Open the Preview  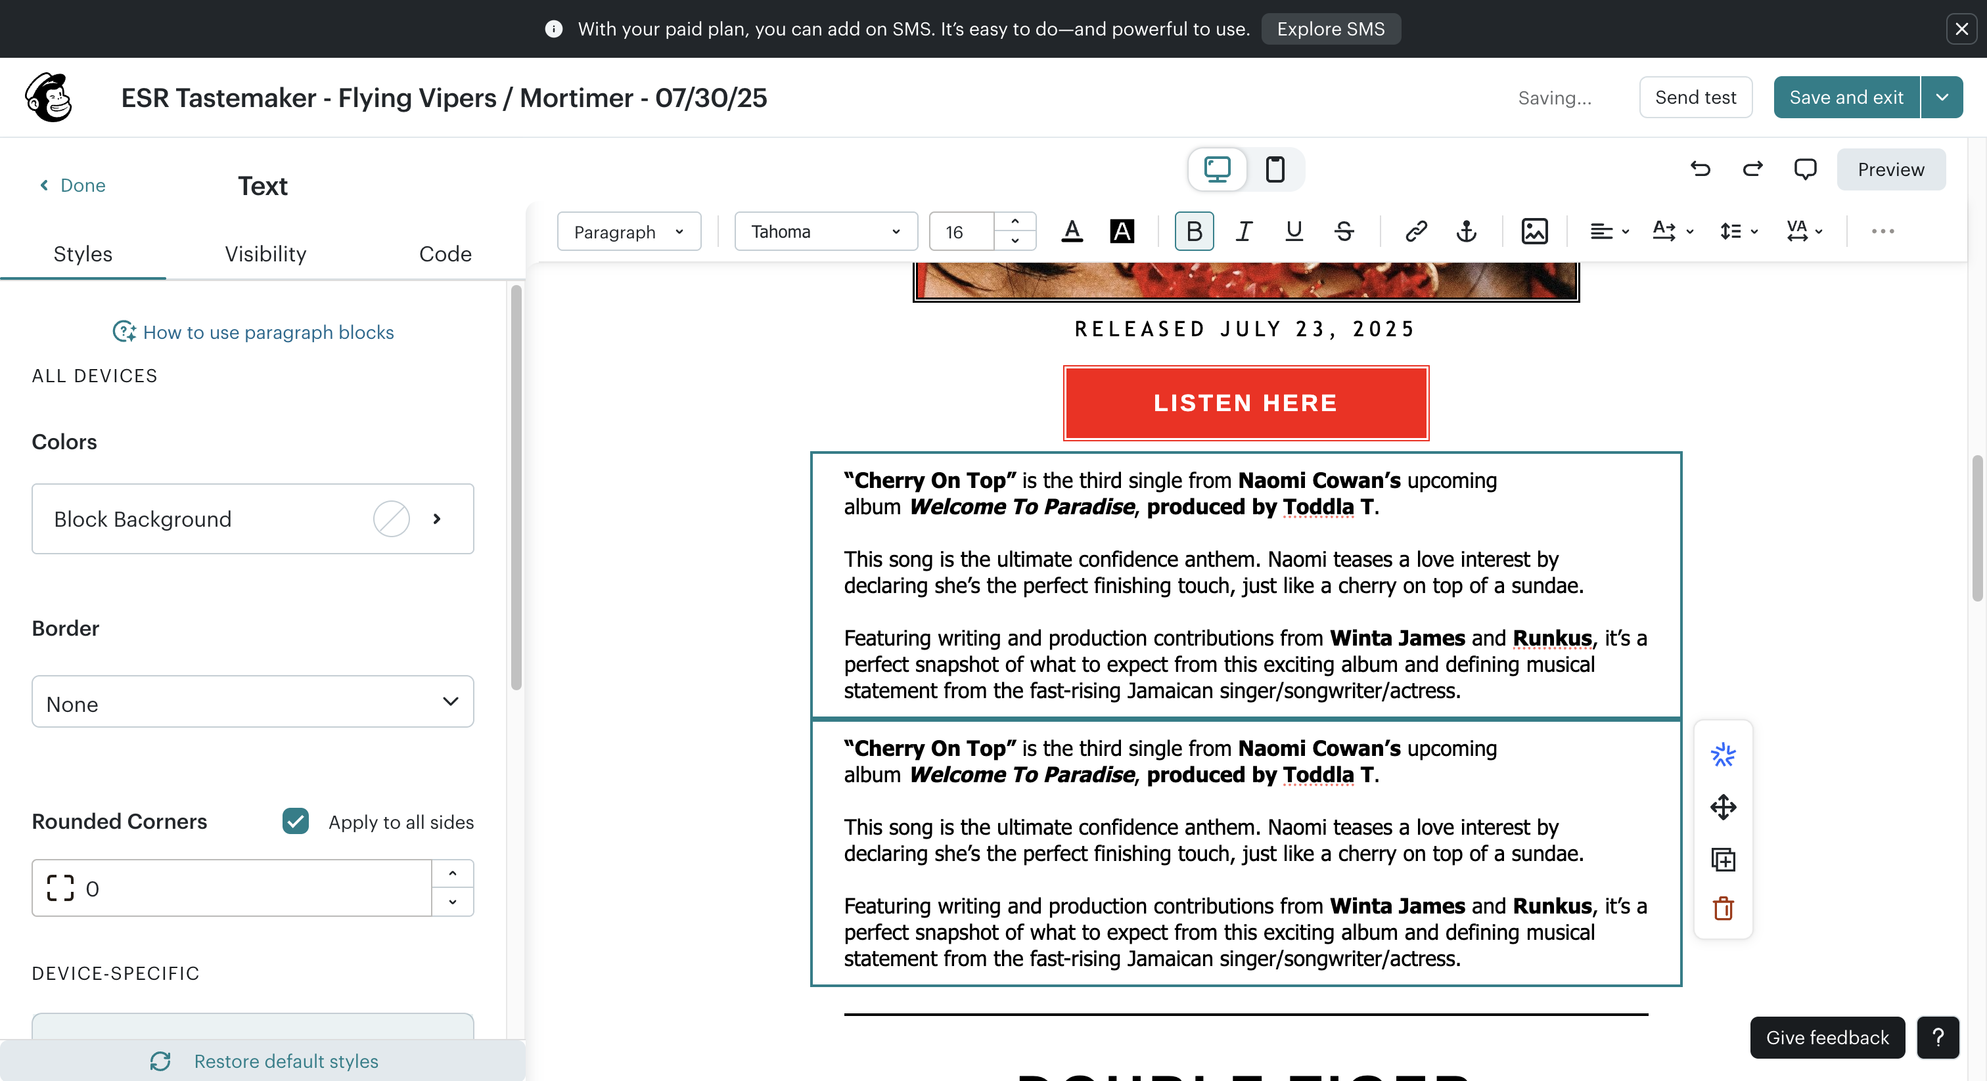pyautogui.click(x=1890, y=169)
